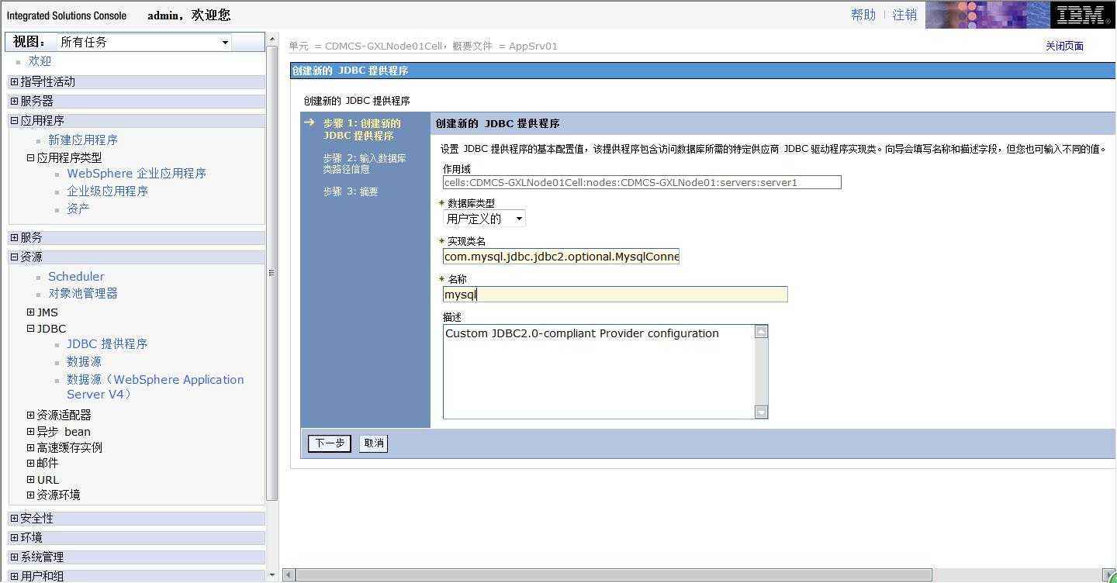This screenshot has height=583, width=1117.
Task: Click the pane splitter handle
Action: [271, 272]
